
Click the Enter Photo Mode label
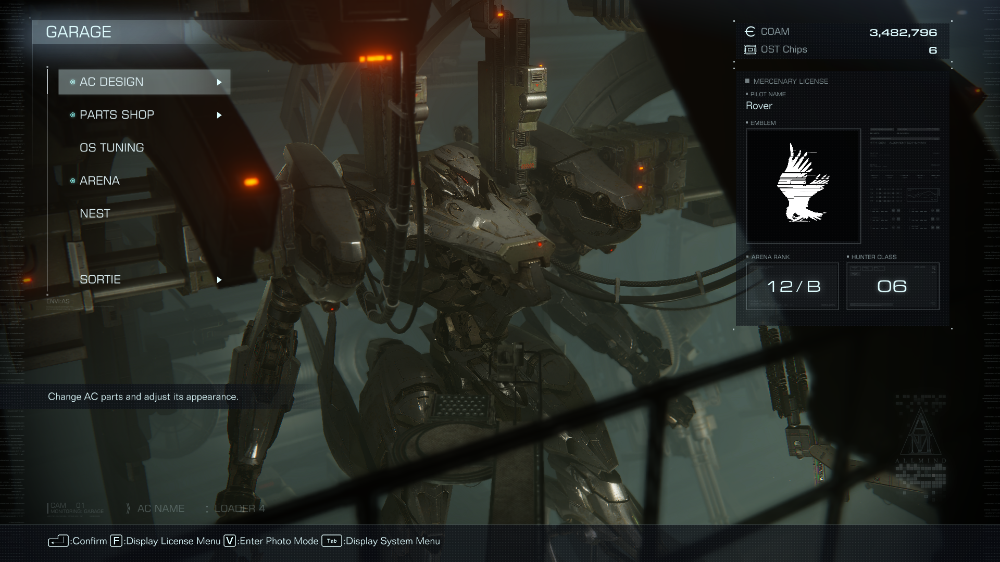click(x=279, y=541)
